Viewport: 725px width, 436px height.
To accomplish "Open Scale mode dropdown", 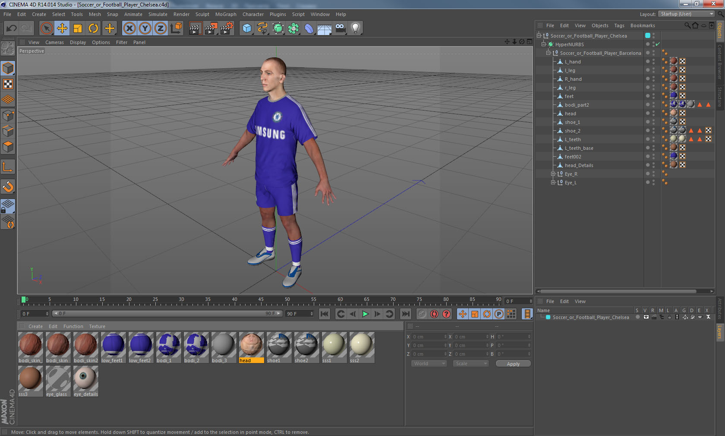I will point(470,363).
